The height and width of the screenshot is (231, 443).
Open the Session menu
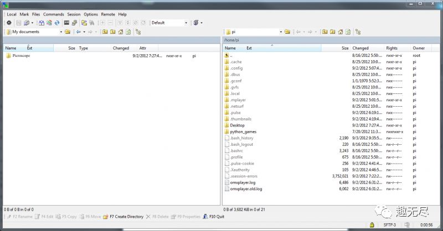pos(74,14)
